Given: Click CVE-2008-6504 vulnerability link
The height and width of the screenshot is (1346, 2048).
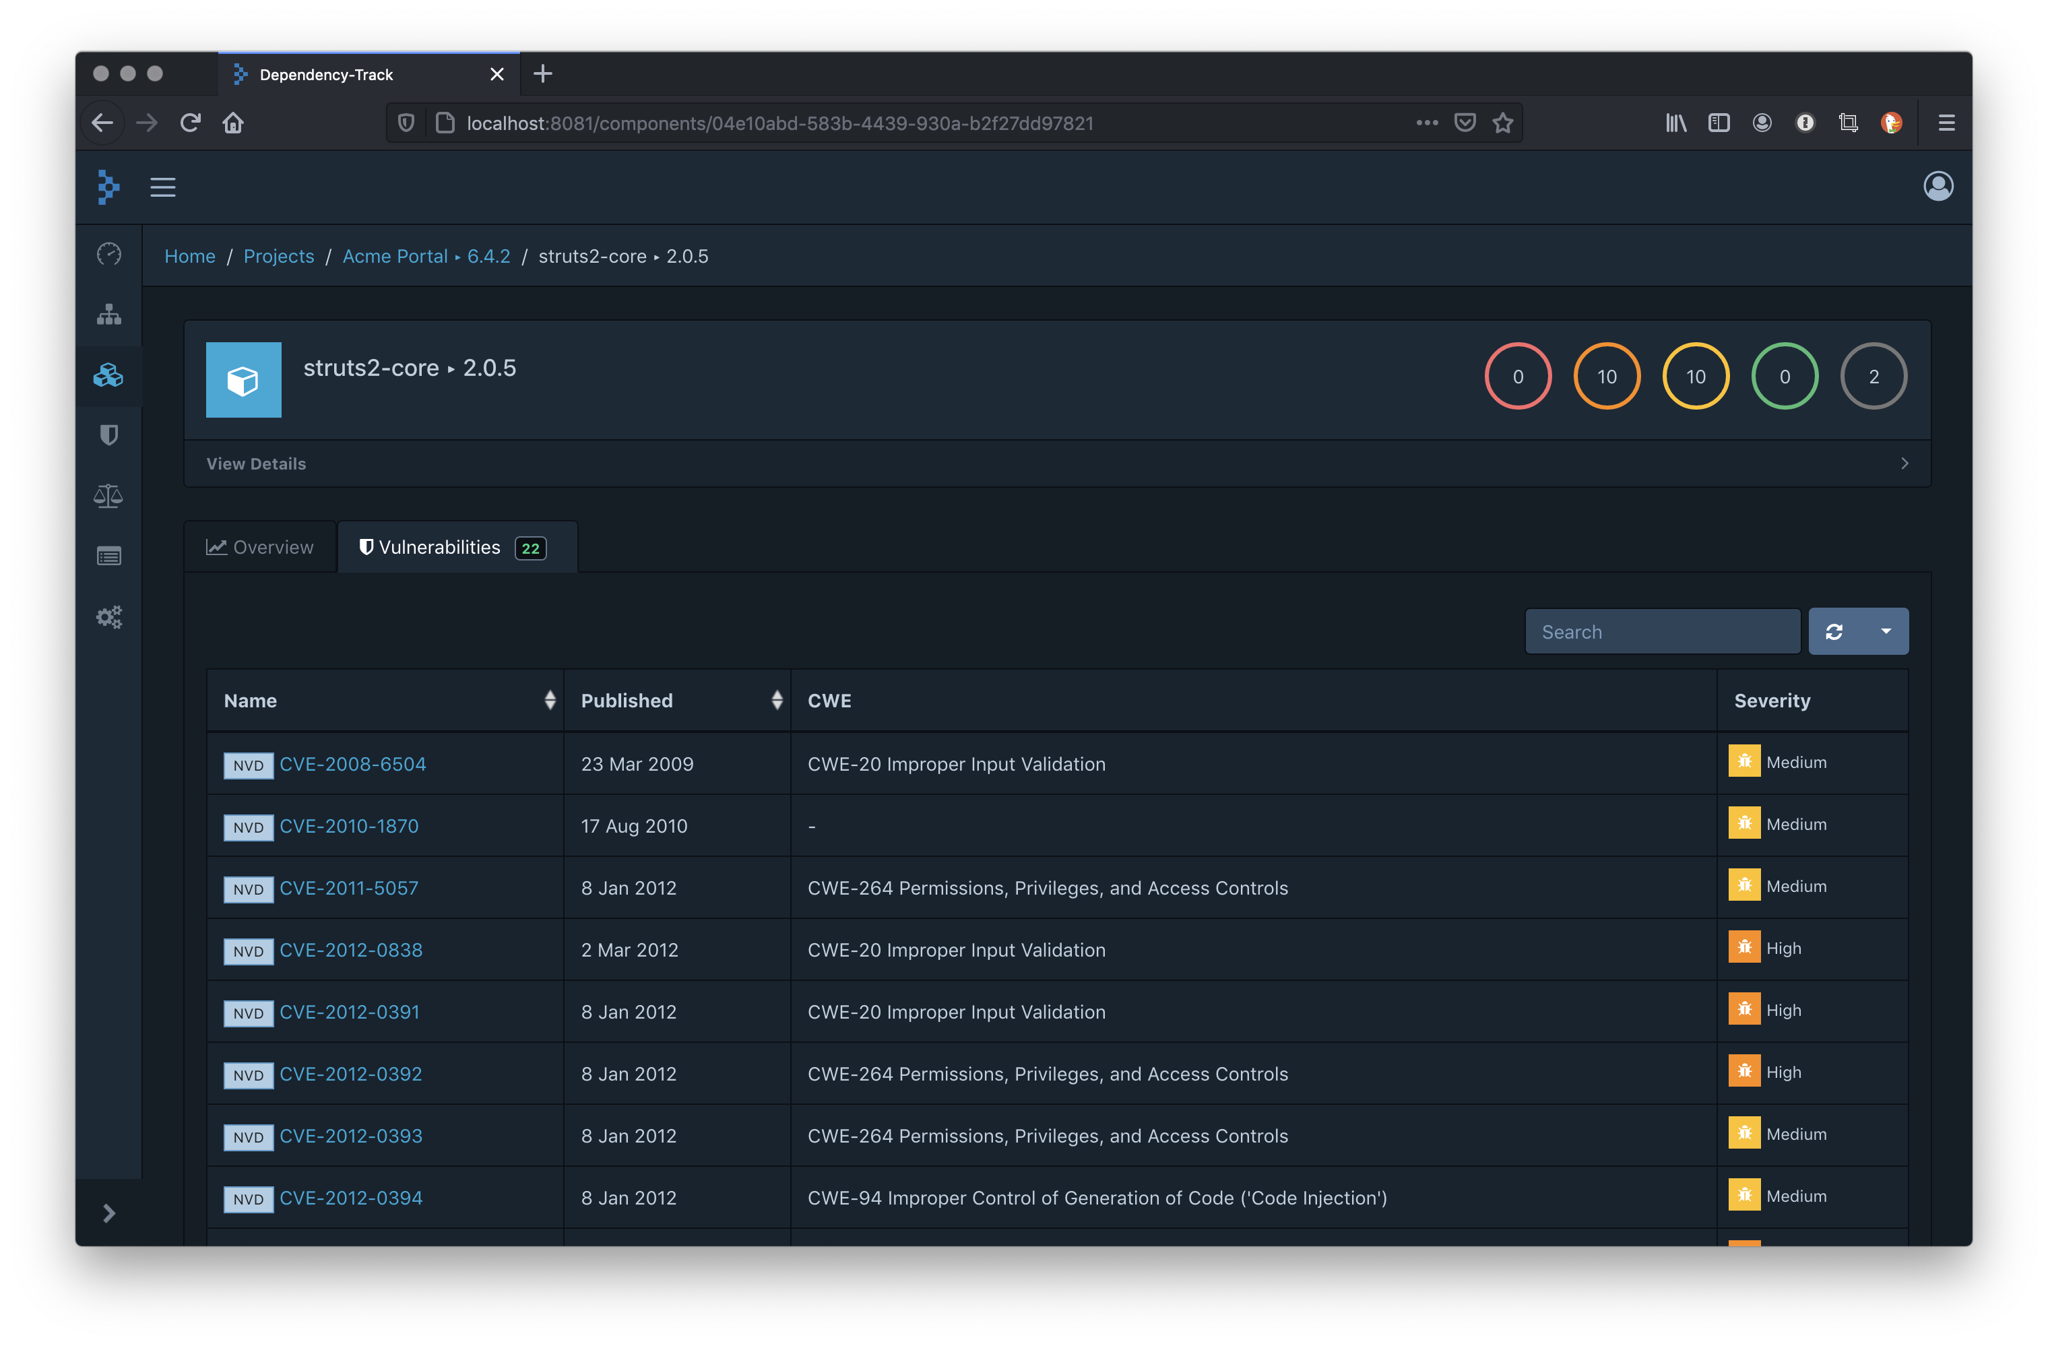Looking at the screenshot, I should pyautogui.click(x=352, y=763).
